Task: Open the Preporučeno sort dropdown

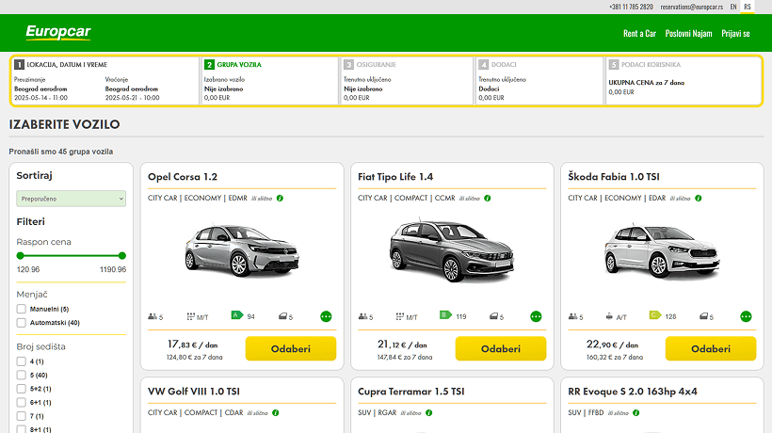Action: click(71, 199)
